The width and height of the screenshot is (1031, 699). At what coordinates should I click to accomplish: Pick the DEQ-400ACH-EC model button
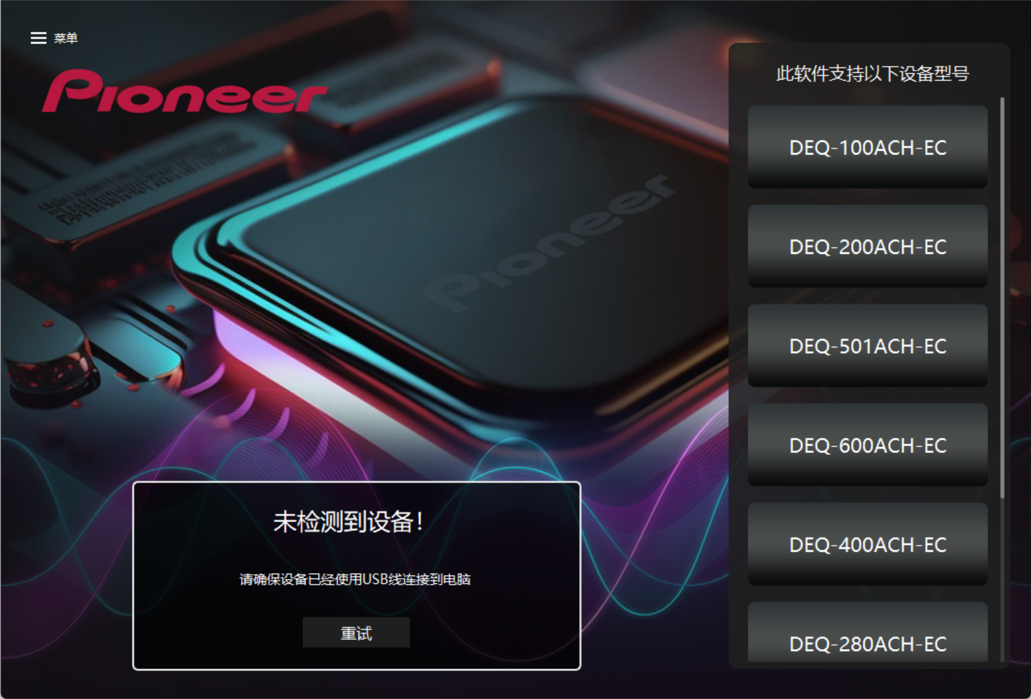(x=867, y=545)
